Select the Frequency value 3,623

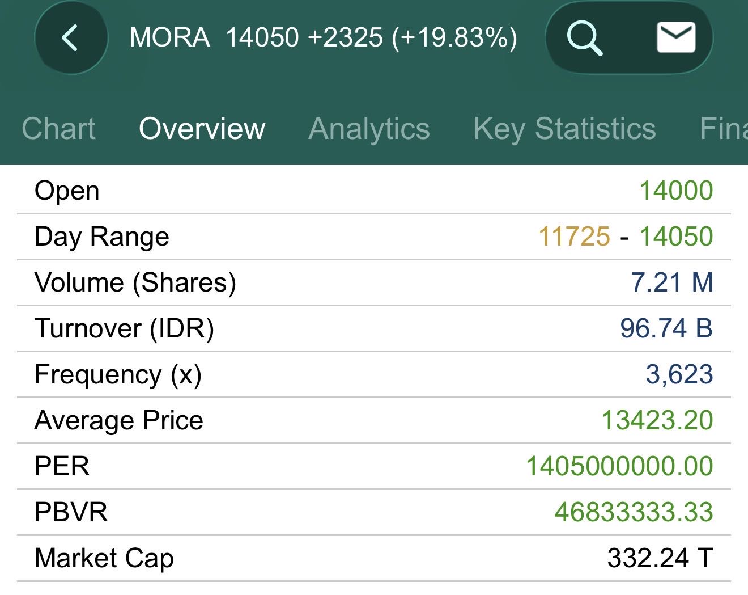(x=679, y=374)
